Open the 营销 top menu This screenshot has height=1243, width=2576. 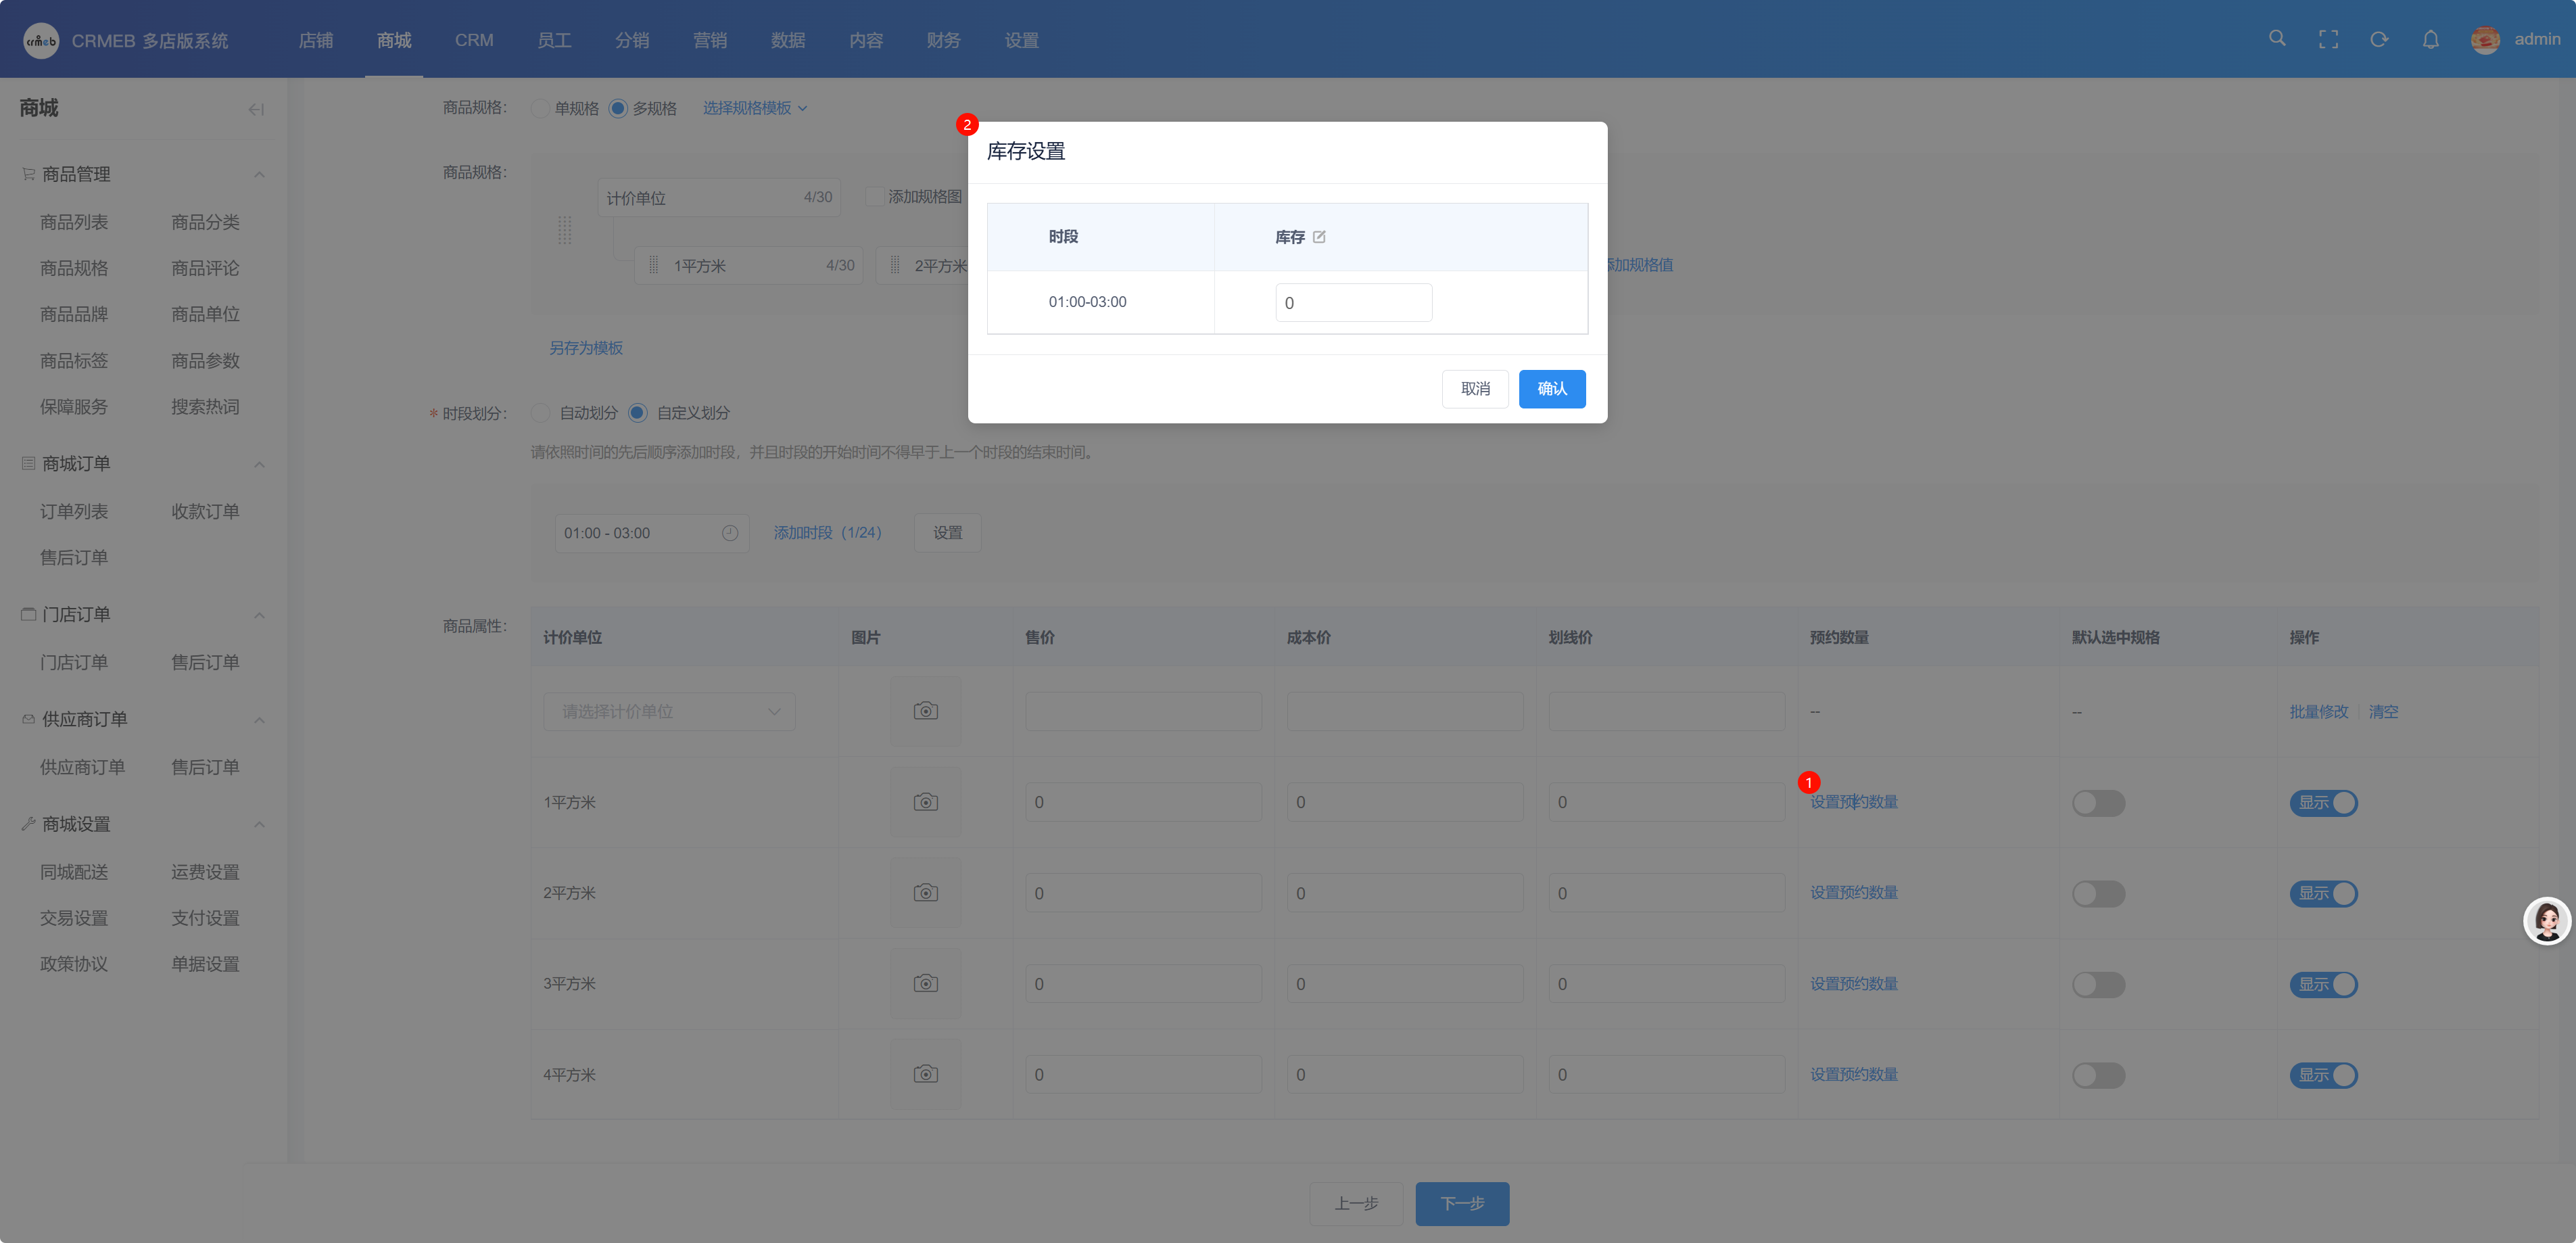click(x=710, y=40)
